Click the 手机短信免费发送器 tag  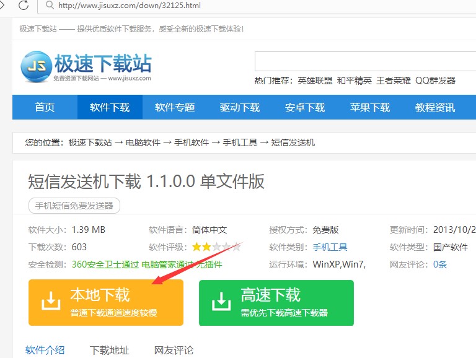[74, 206]
